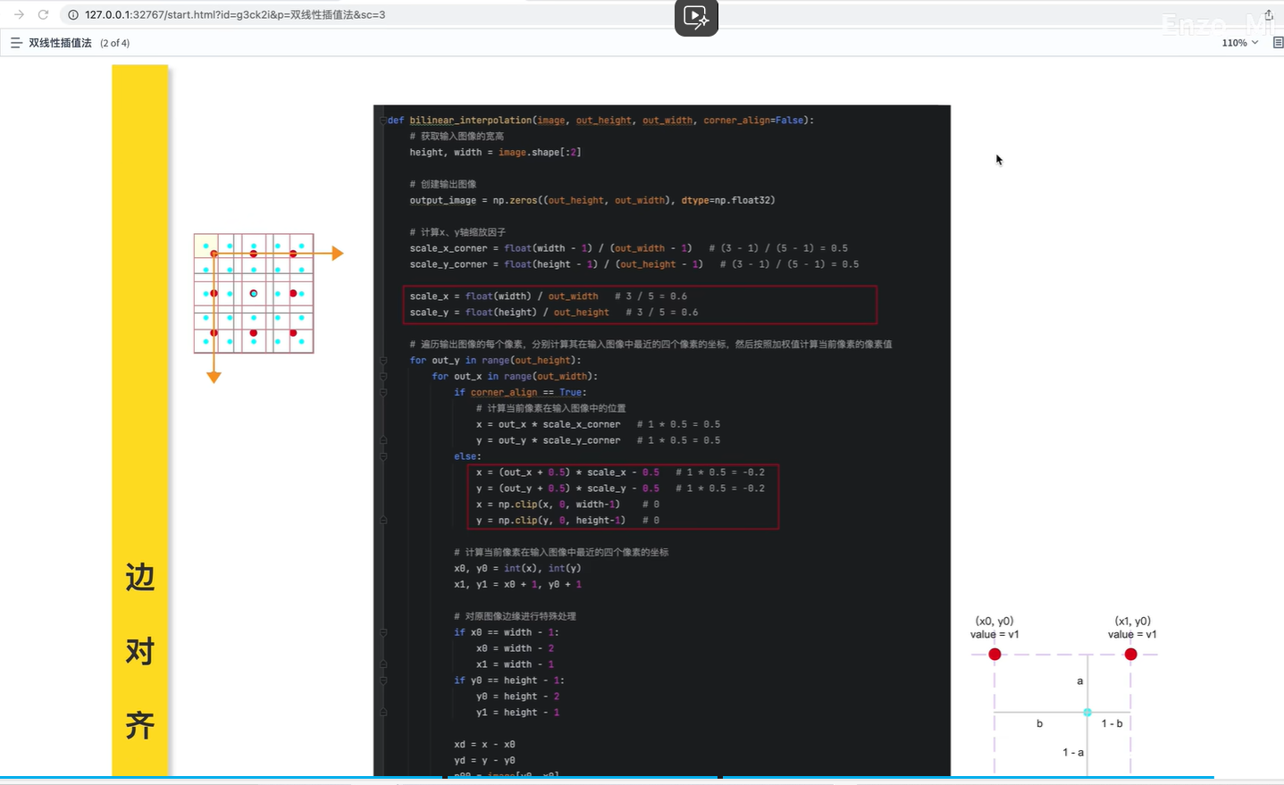
Task: Click the blue slide progress bar
Action: 607,777
